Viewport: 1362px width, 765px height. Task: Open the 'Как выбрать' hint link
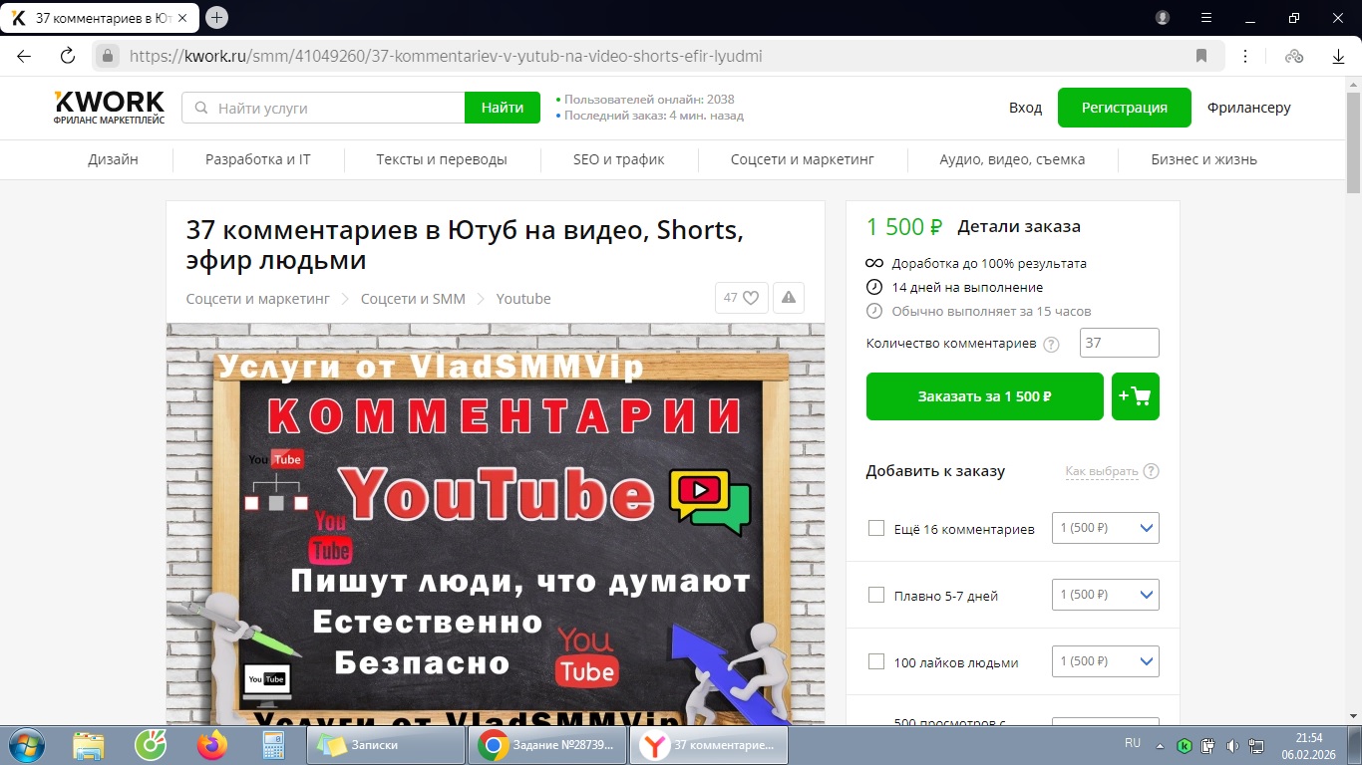1102,471
